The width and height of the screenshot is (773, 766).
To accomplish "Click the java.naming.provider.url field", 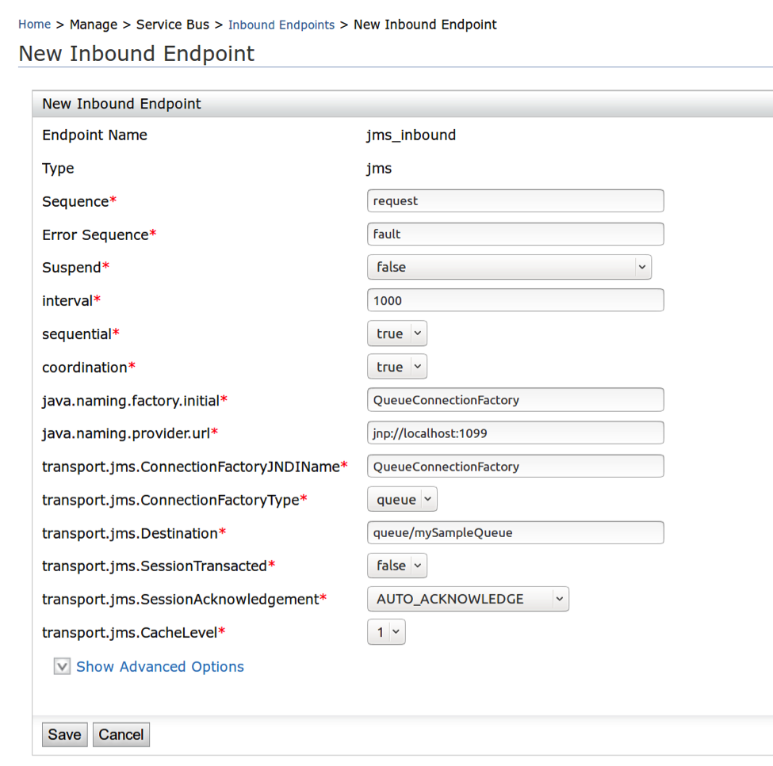I will pyautogui.click(x=515, y=433).
